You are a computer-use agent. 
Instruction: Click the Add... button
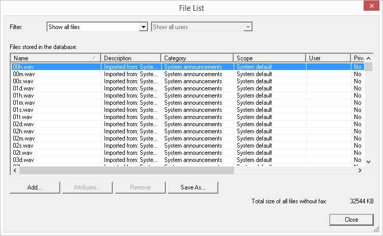[35, 187]
